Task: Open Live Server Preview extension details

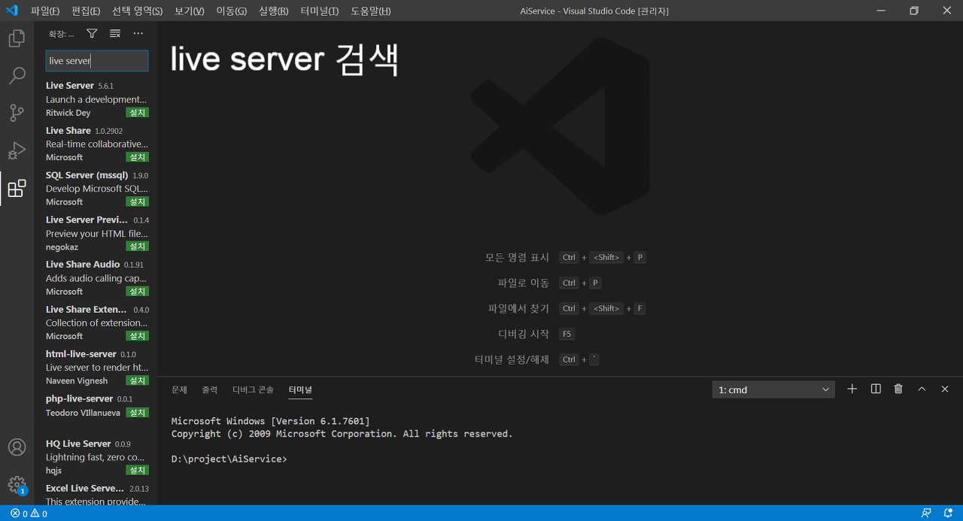Action: click(96, 233)
